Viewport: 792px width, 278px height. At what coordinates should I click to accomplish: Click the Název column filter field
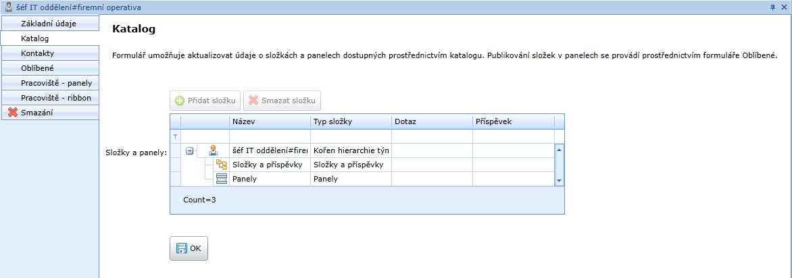point(270,136)
